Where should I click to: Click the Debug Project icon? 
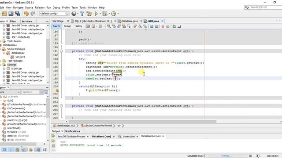104,14
